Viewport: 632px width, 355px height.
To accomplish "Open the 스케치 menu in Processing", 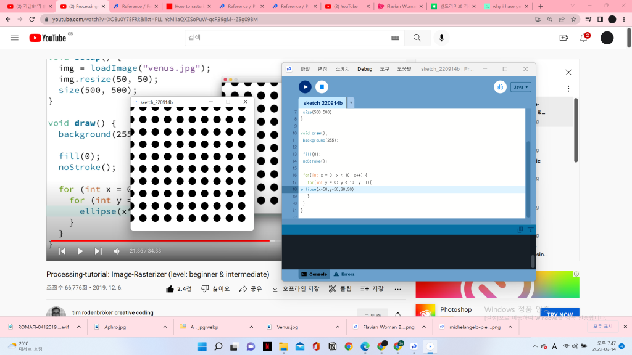I will click(x=343, y=69).
